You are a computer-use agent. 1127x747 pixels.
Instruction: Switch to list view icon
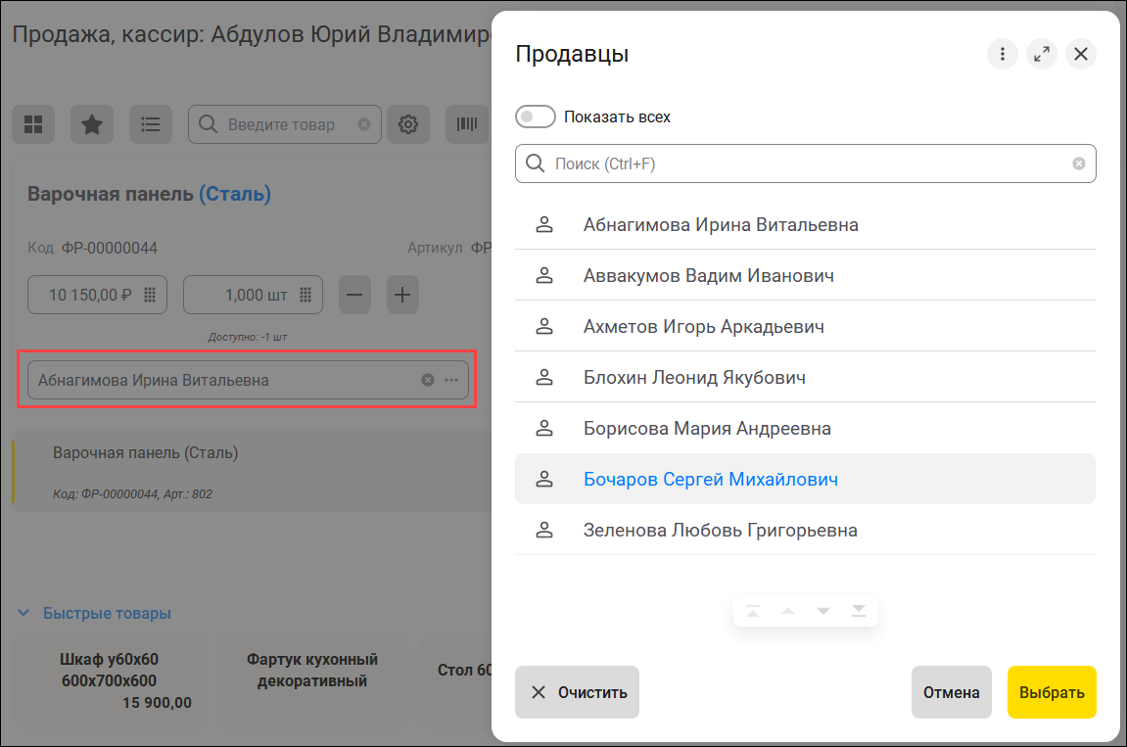[x=151, y=124]
